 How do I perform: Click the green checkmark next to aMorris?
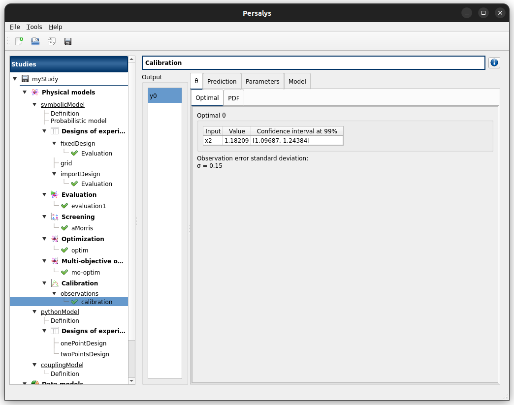pyautogui.click(x=64, y=228)
